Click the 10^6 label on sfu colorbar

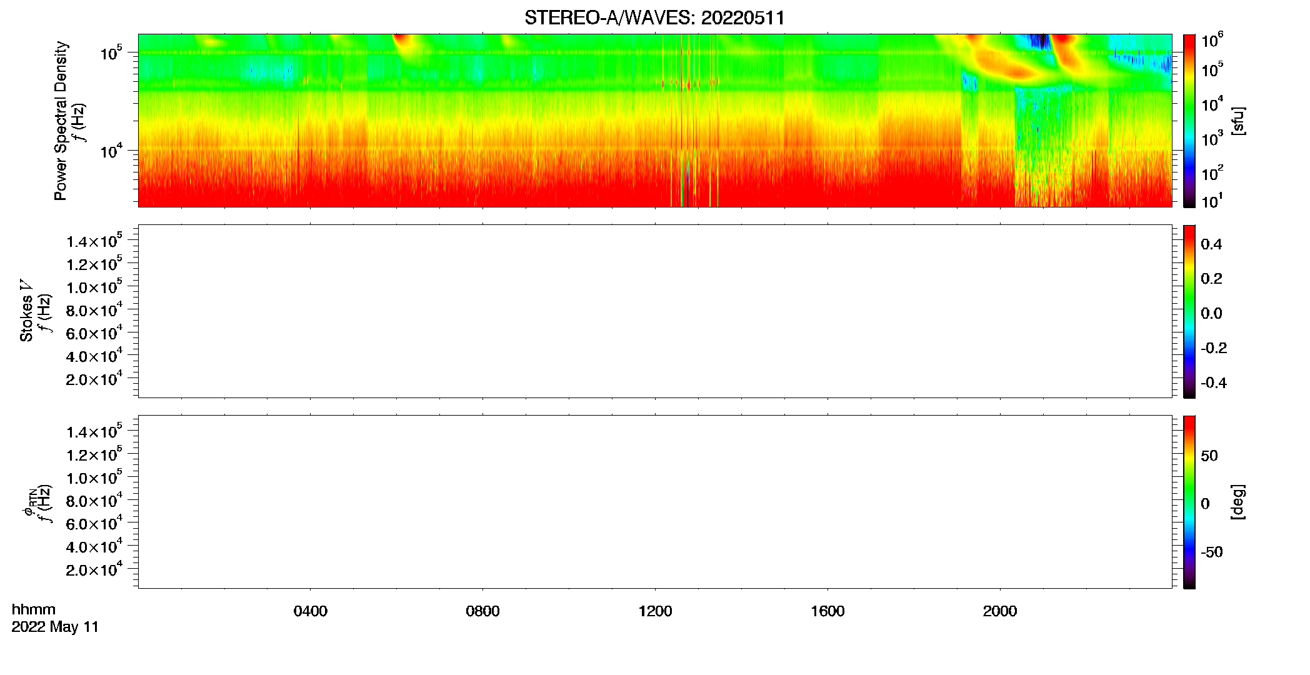coord(1212,40)
